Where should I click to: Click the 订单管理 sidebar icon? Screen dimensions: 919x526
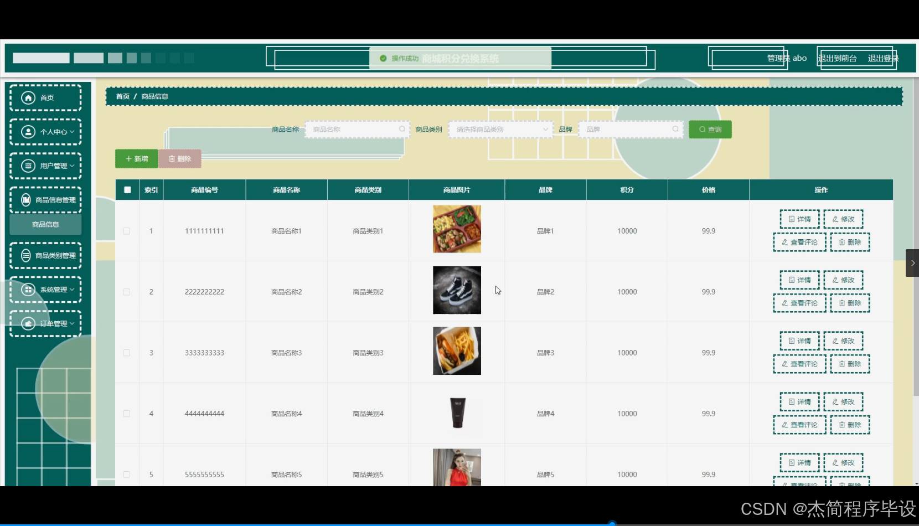pos(28,323)
